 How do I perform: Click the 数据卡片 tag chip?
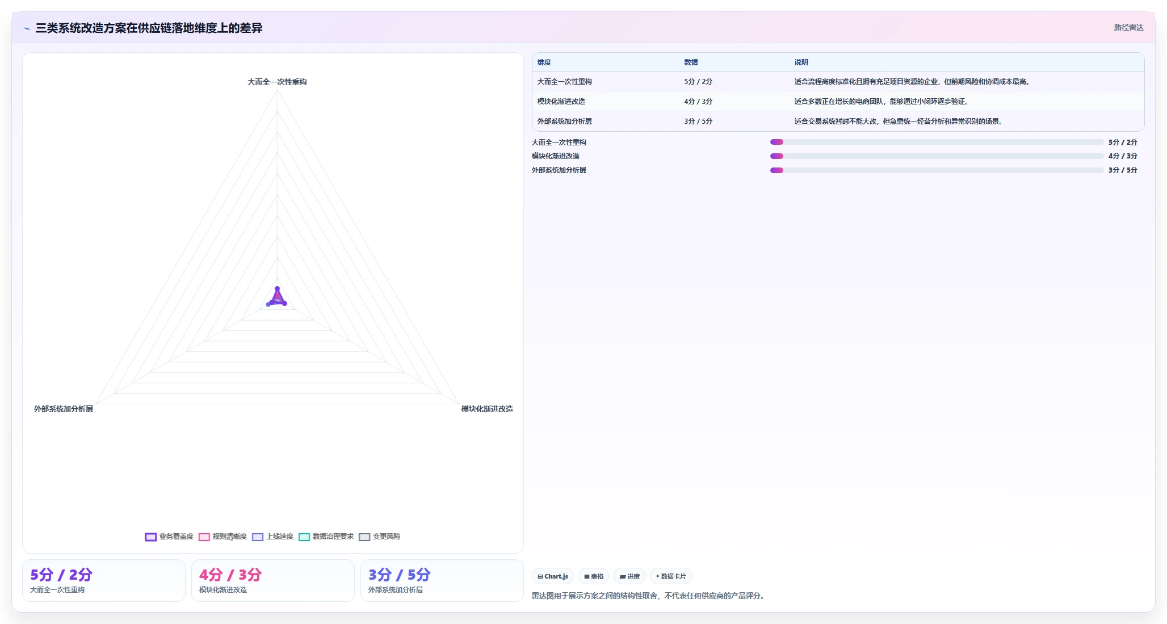click(x=671, y=576)
